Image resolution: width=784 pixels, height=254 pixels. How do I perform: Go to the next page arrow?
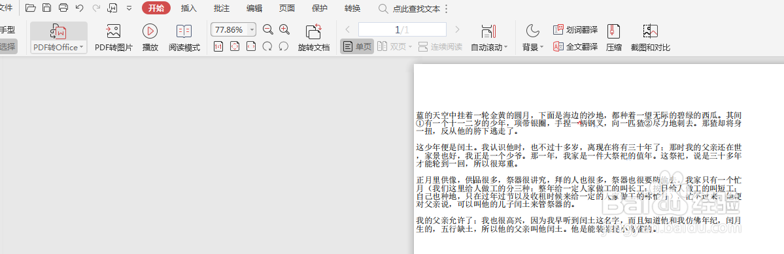[457, 30]
